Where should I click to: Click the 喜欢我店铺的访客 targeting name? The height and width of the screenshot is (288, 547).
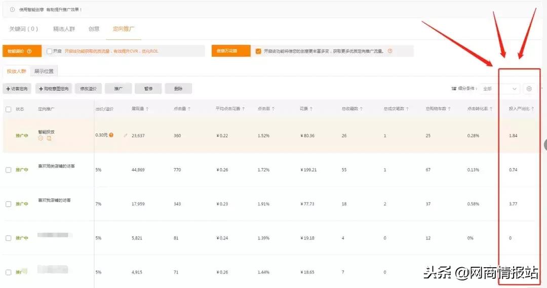(54, 200)
